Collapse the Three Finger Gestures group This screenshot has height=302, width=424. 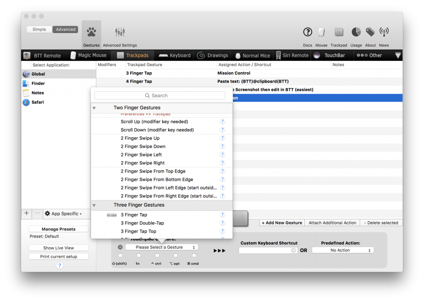pyautogui.click(x=94, y=205)
